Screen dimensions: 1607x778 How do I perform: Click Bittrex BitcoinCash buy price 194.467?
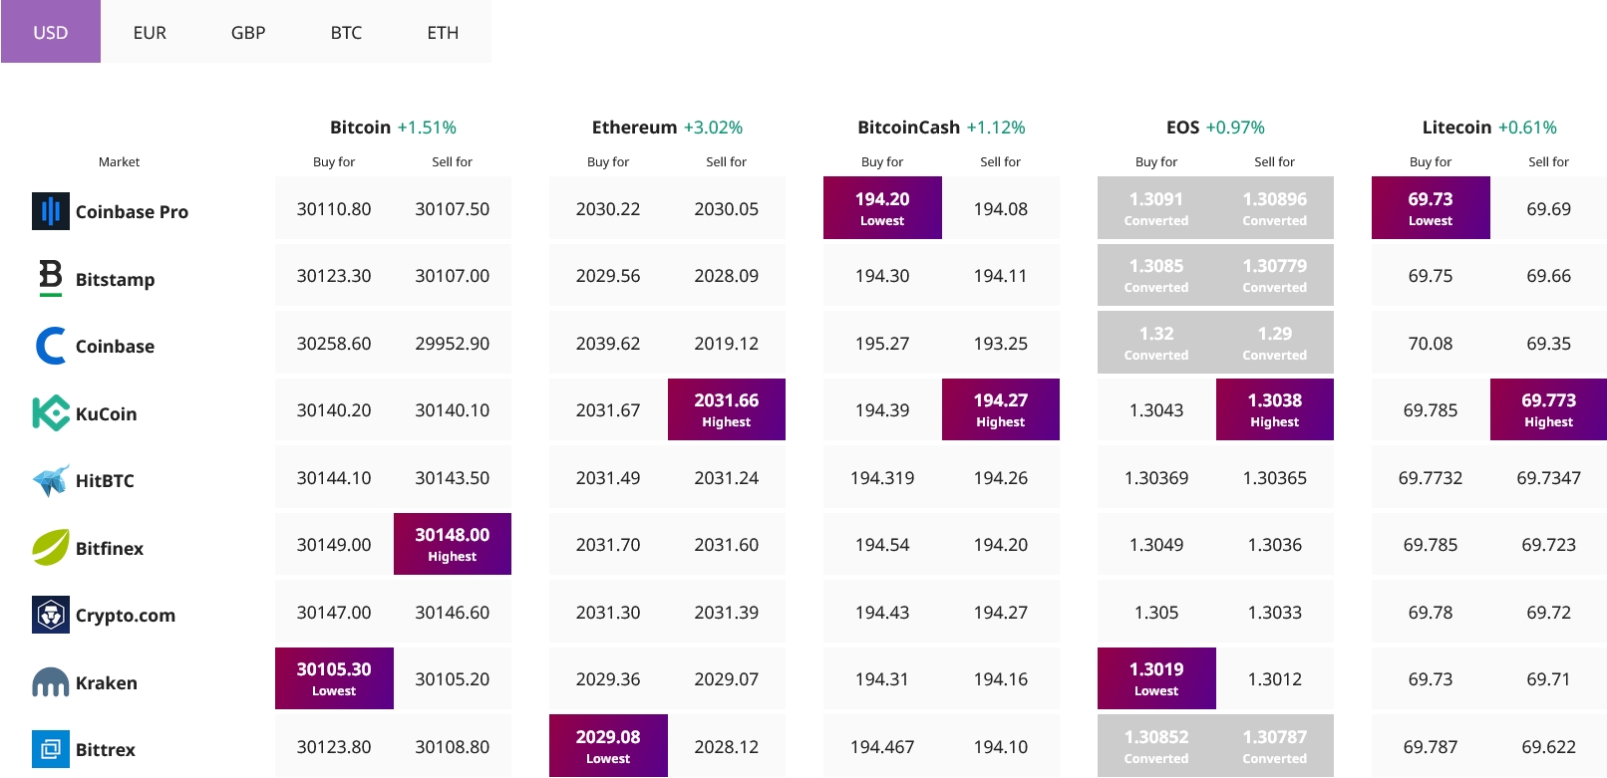882,747
